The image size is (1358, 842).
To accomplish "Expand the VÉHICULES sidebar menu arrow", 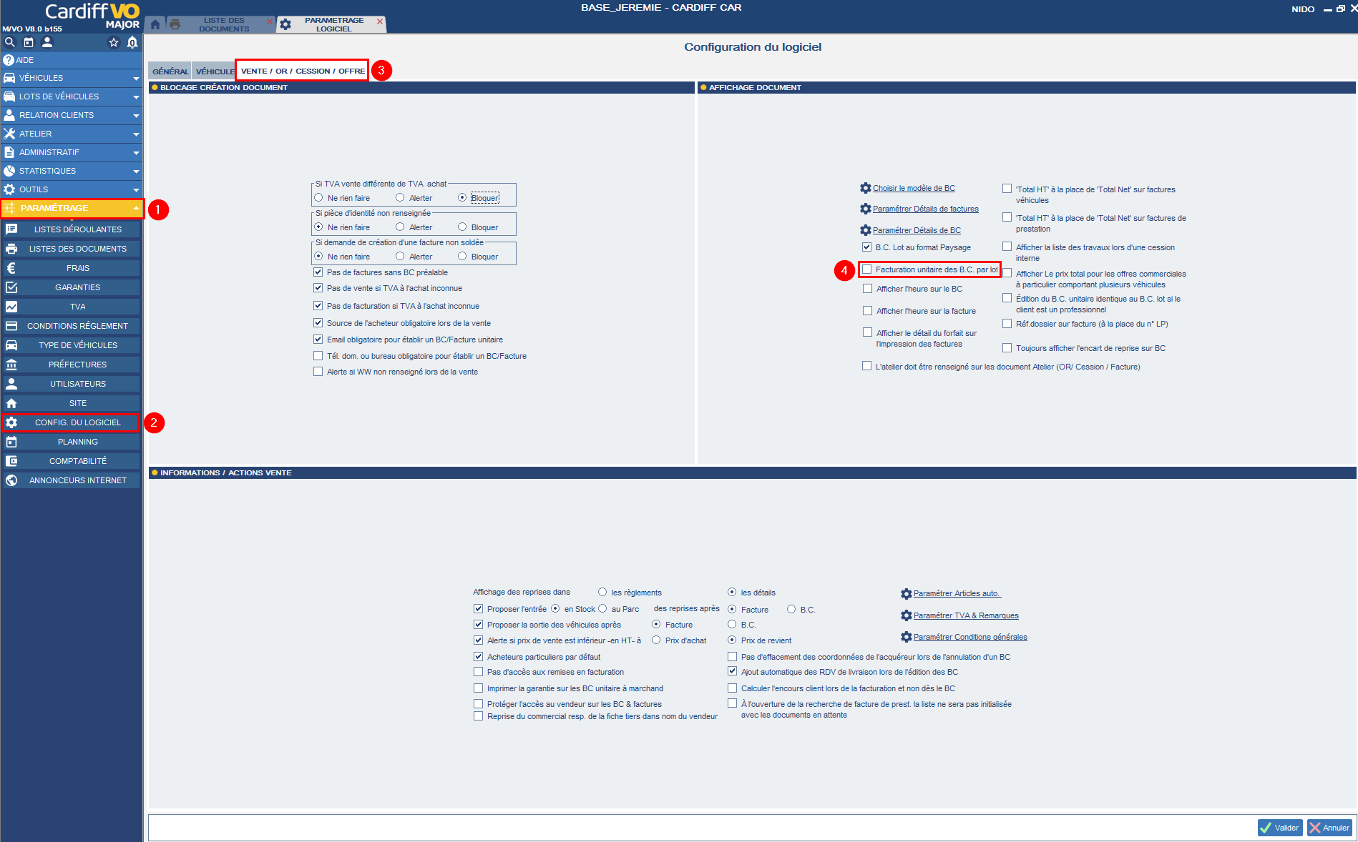I will pyautogui.click(x=136, y=79).
